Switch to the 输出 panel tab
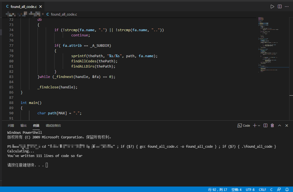 23,126
